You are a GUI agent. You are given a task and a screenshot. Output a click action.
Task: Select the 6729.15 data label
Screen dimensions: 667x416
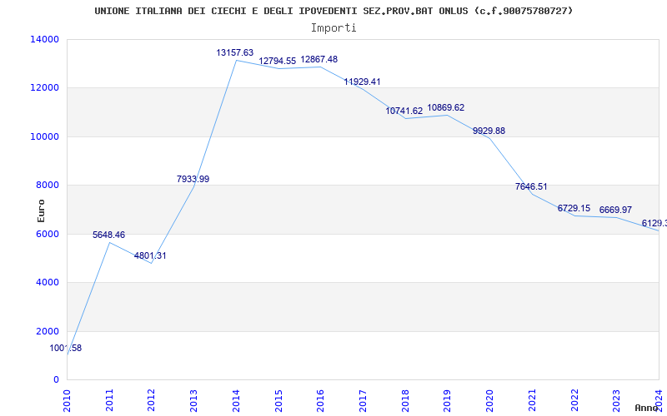pos(574,209)
